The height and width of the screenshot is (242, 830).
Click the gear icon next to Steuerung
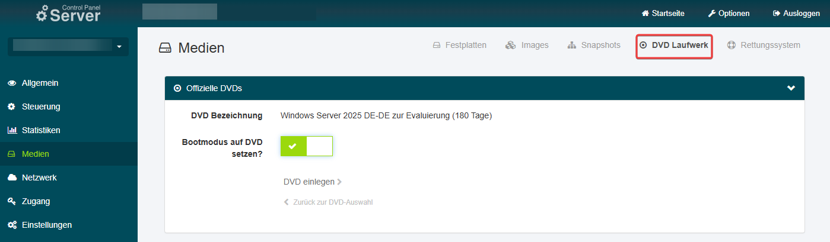(12, 107)
